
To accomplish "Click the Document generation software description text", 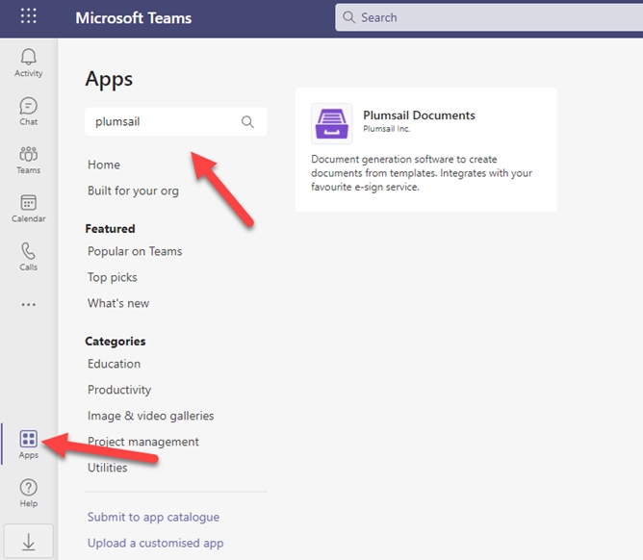I will click(422, 173).
